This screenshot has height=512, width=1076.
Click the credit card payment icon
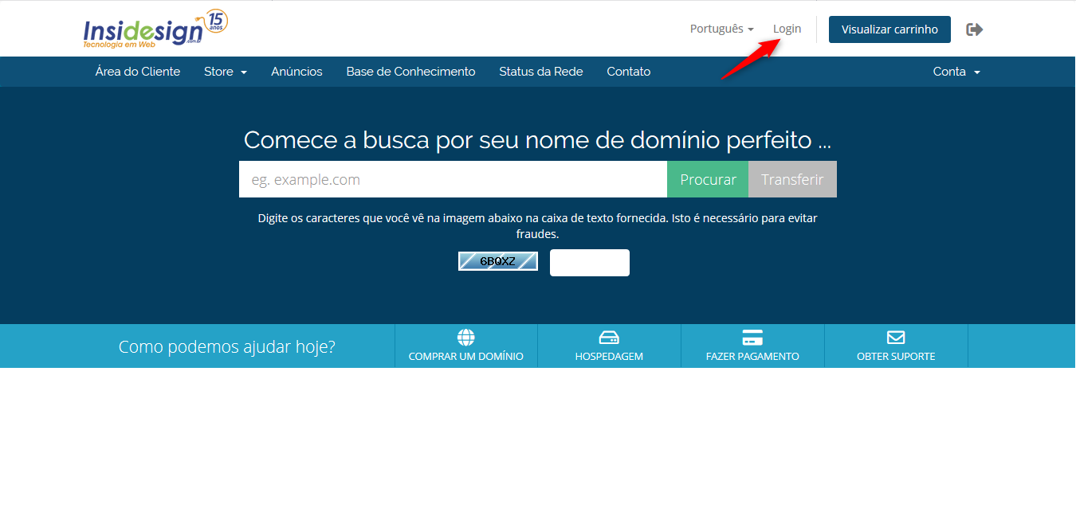coord(752,337)
